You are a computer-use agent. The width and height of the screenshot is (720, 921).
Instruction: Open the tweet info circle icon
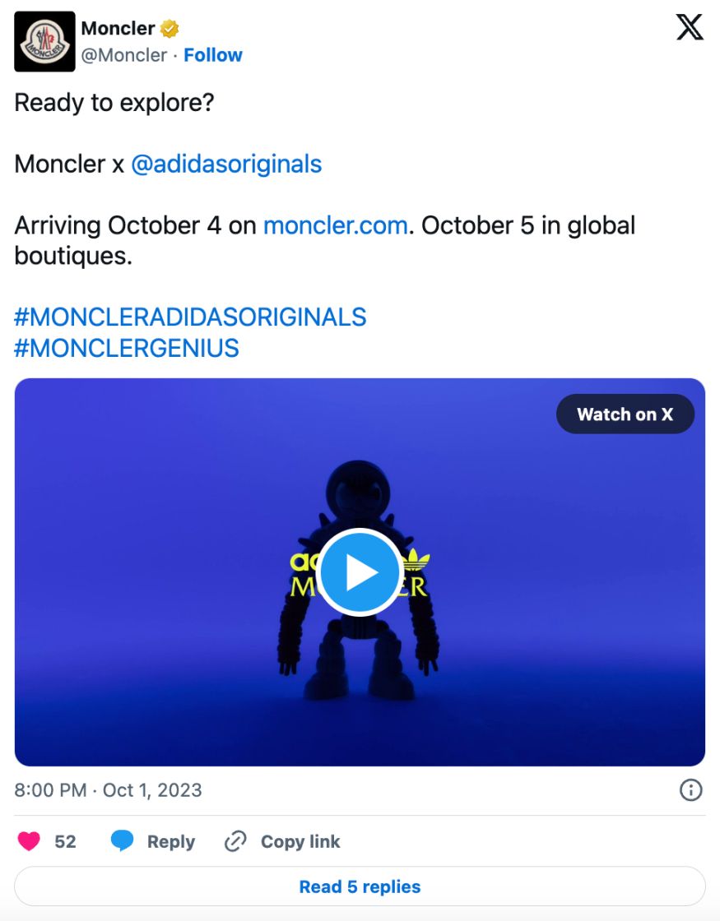690,790
